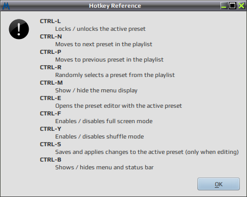247x197 pixels.
Task: Select the CTRL-Y hotkey label
Action: click(x=51, y=129)
